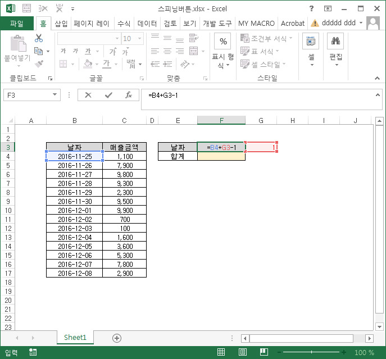The width and height of the screenshot is (386, 359).
Task: Switch to the 개발 도구 tab
Action: (x=217, y=24)
